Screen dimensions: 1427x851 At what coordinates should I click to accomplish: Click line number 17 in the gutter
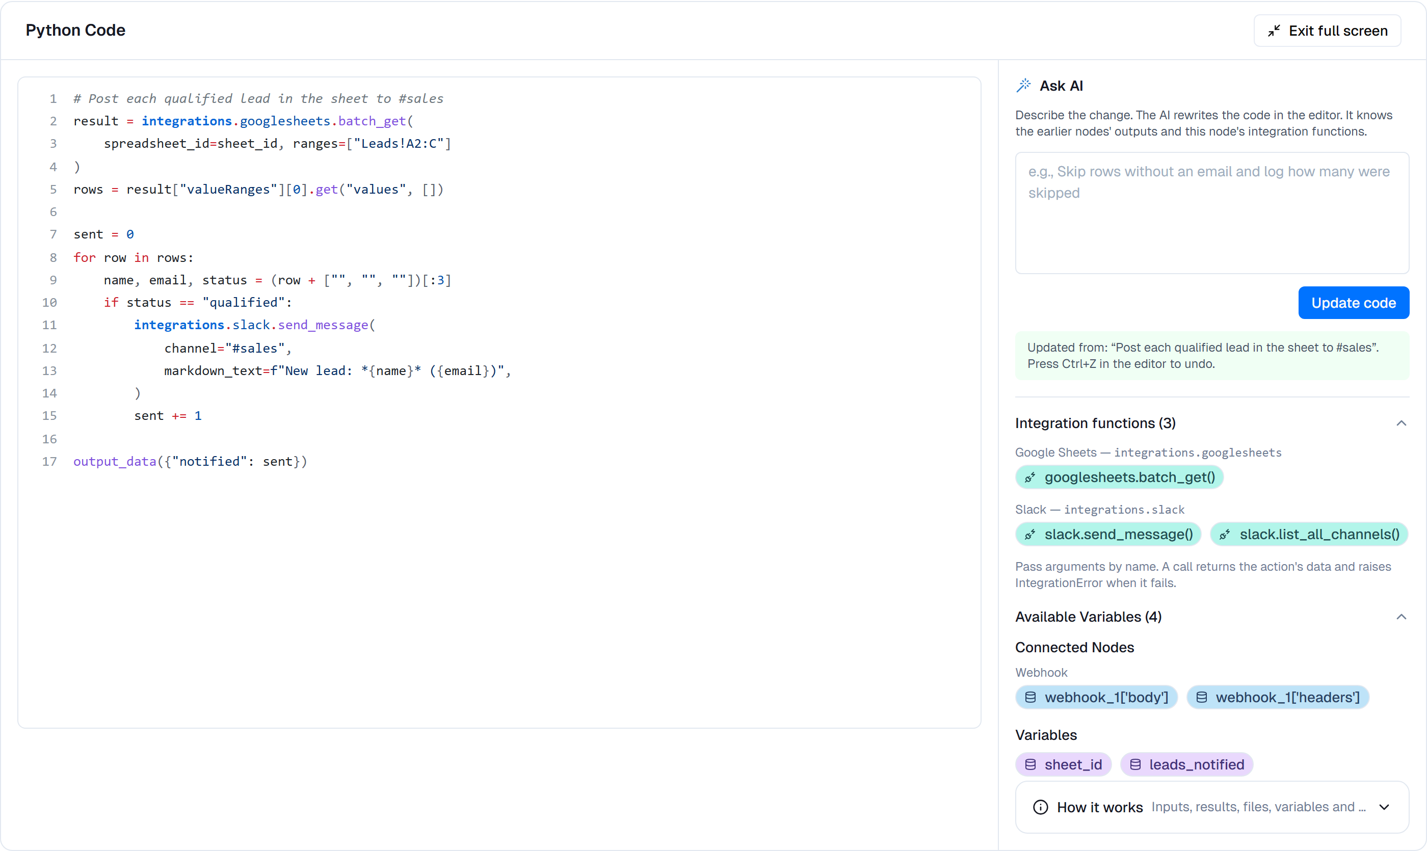point(49,461)
